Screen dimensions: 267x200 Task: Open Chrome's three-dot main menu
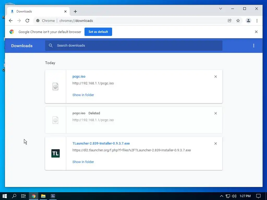click(x=257, y=21)
